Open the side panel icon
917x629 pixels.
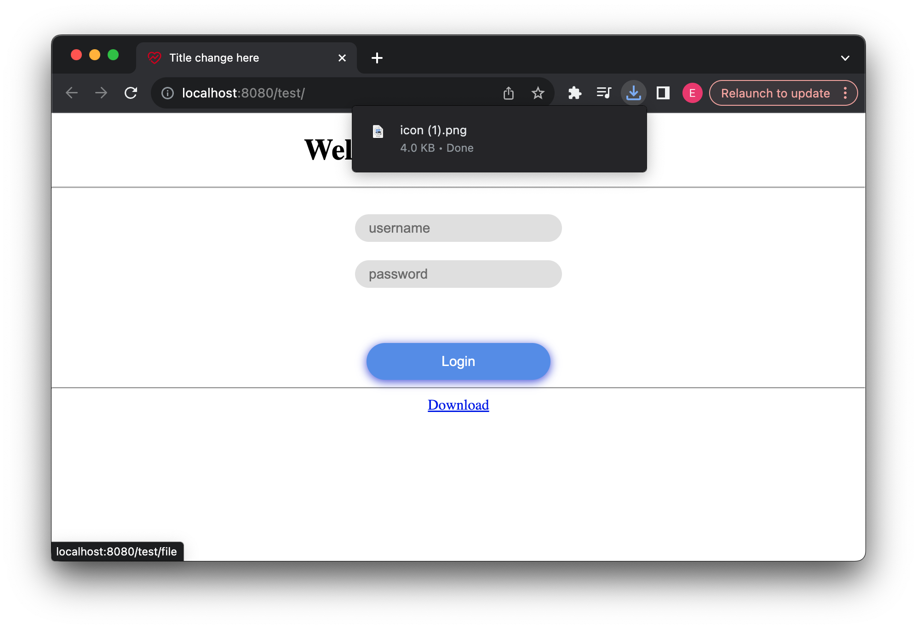coord(662,92)
